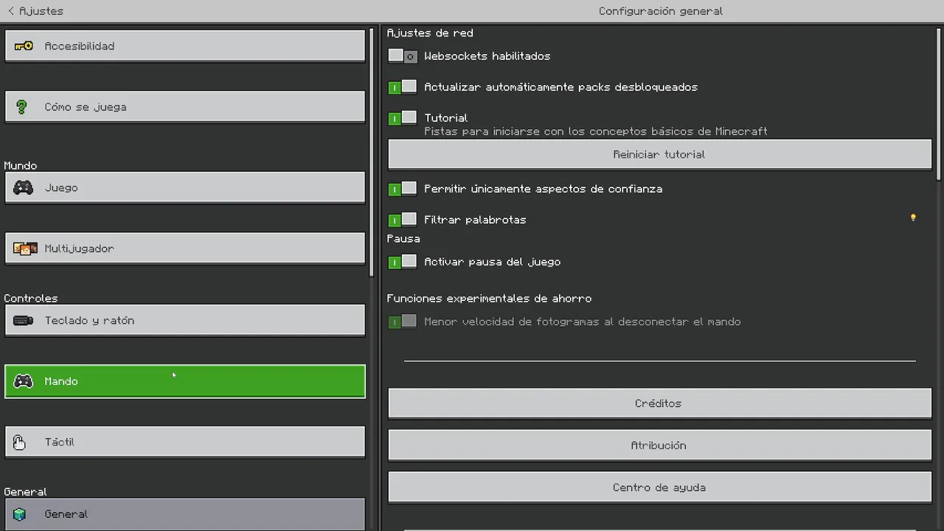Click the faces icon beside Multijugador
Image resolution: width=944 pixels, height=531 pixels.
[x=25, y=249]
